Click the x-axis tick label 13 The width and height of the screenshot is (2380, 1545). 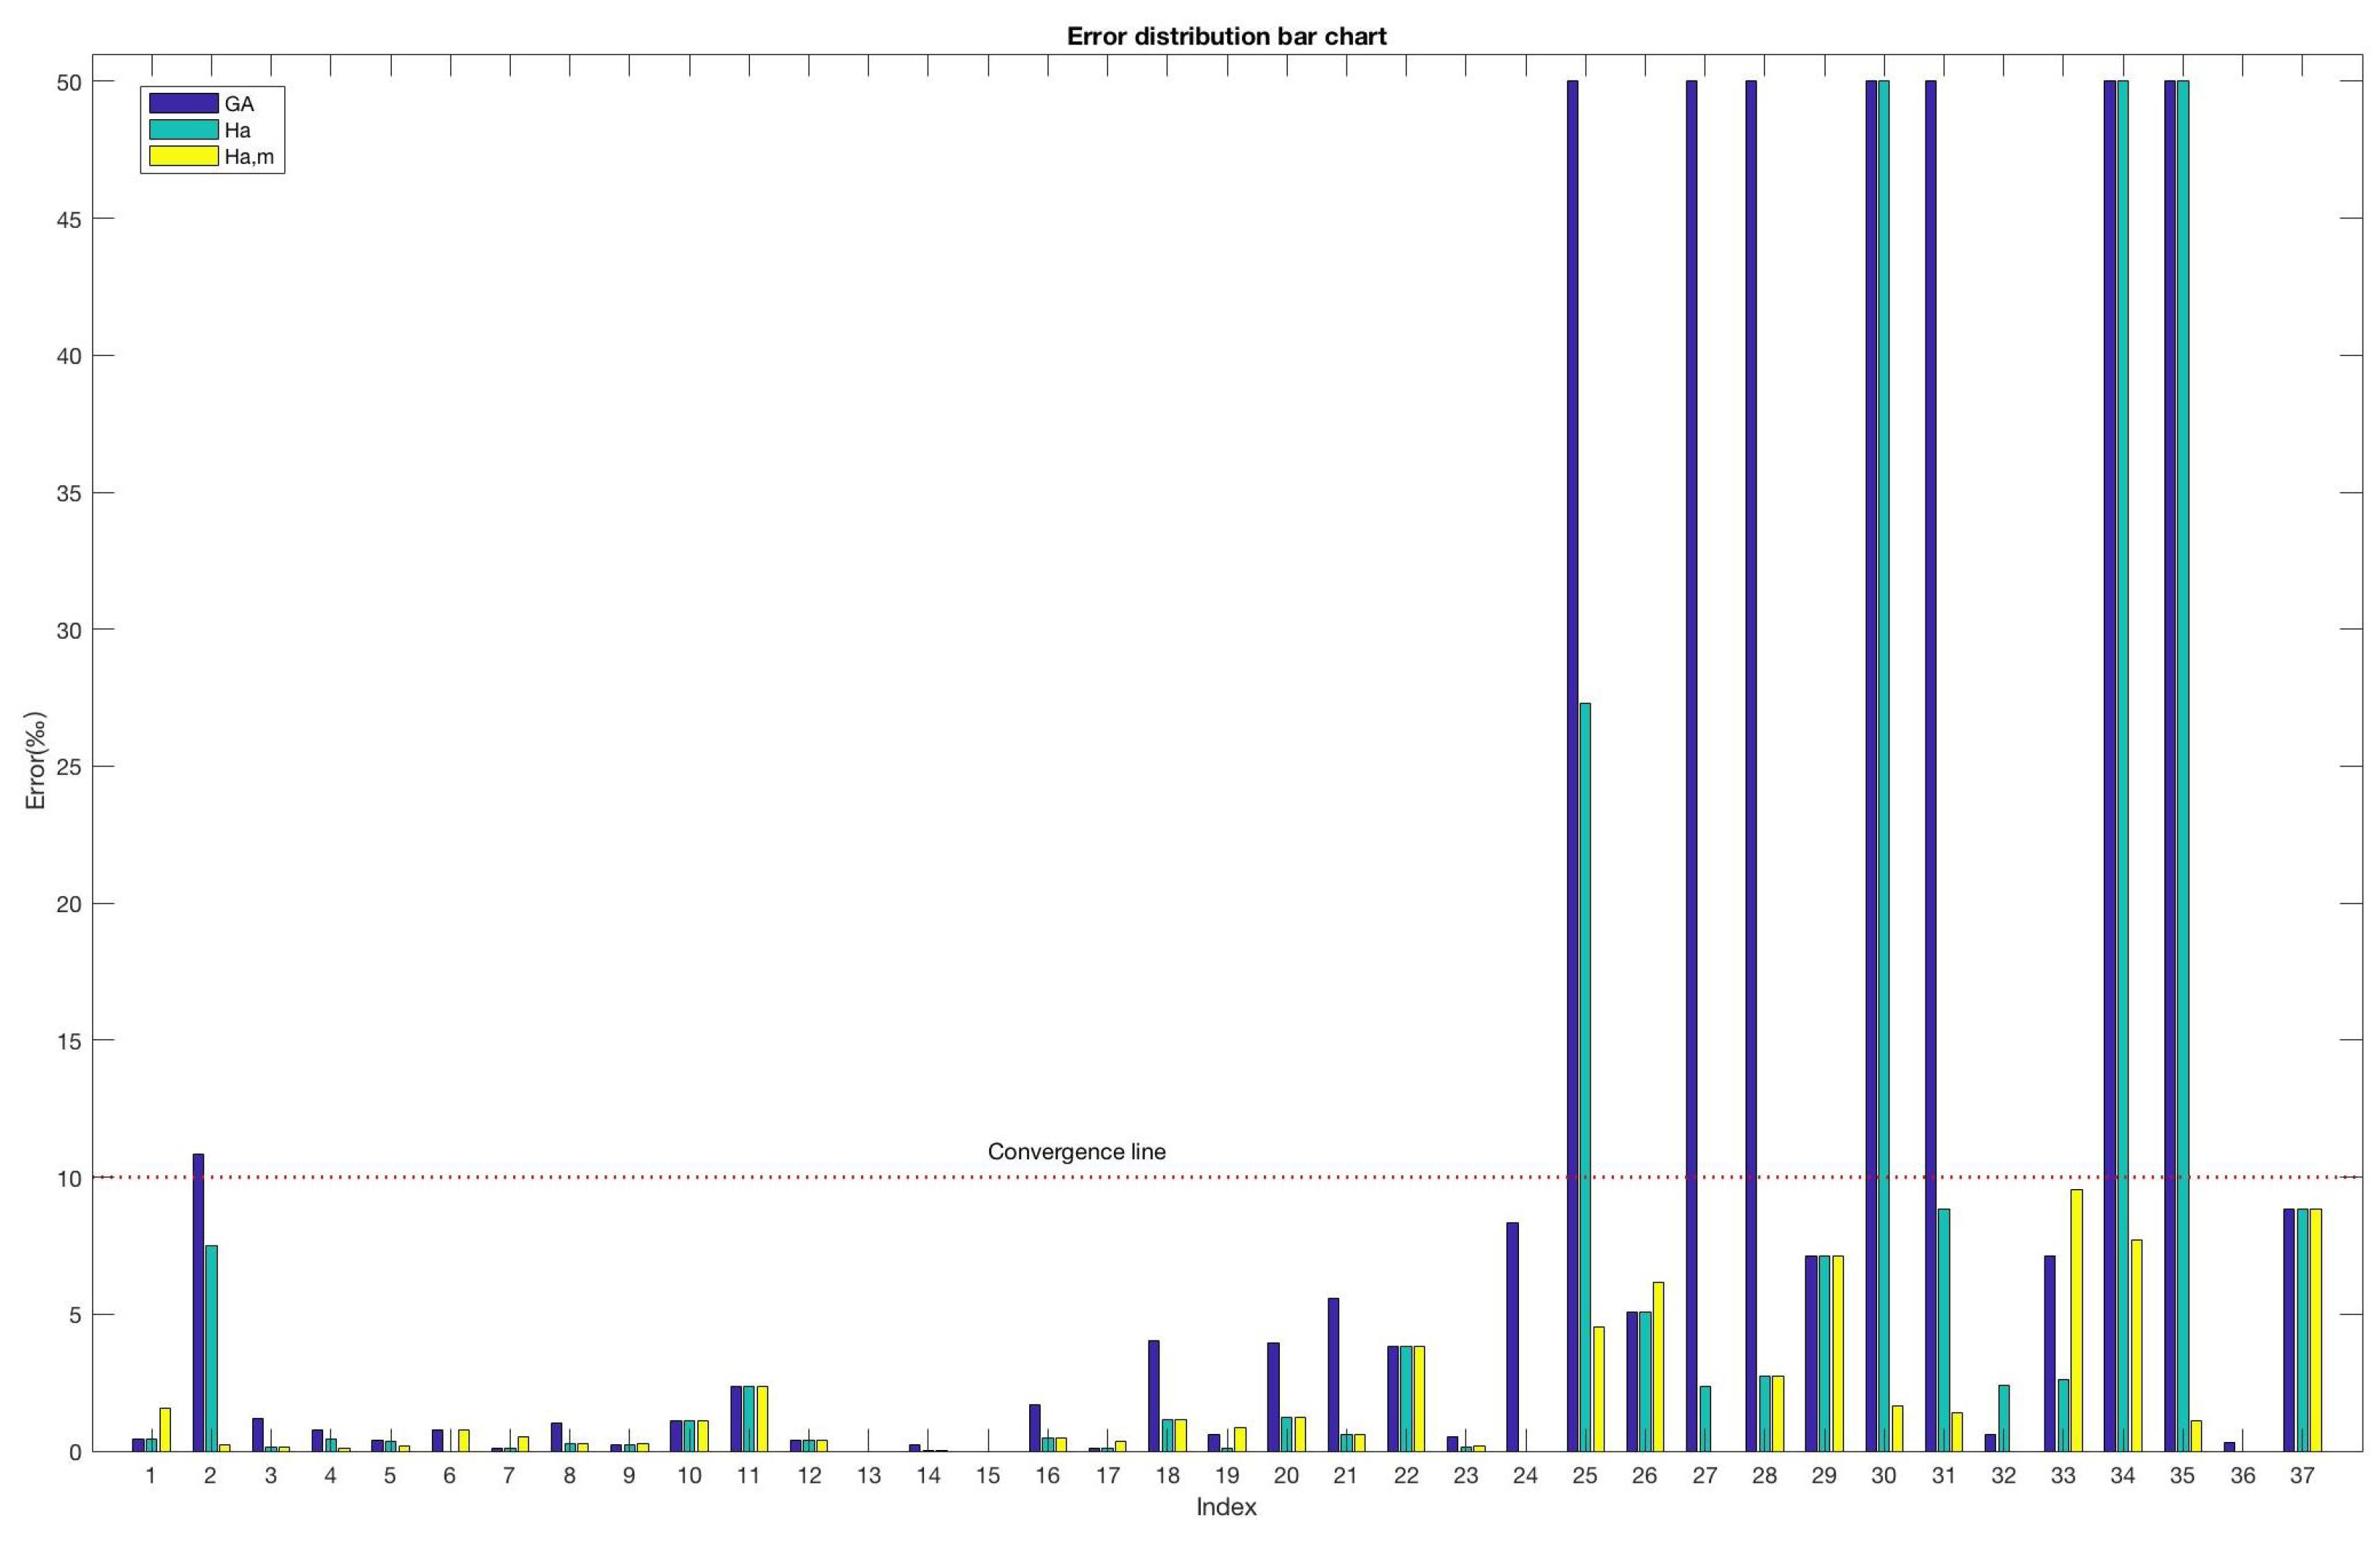(868, 1475)
